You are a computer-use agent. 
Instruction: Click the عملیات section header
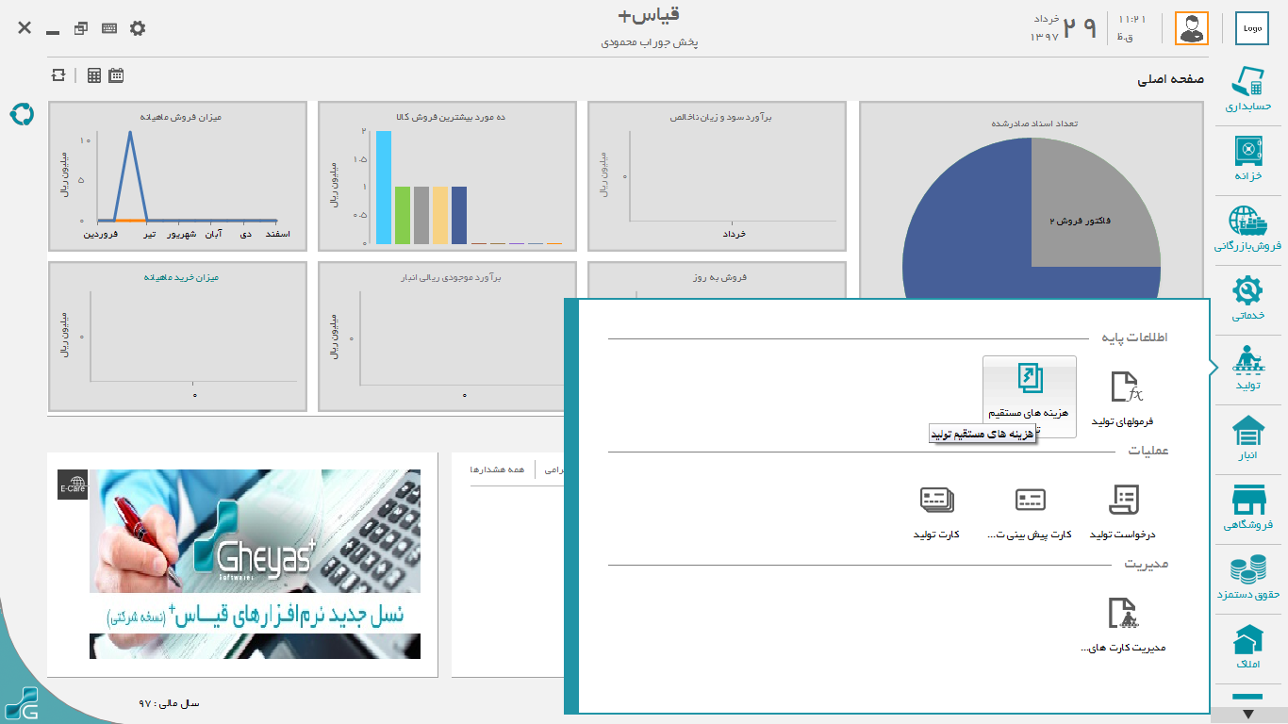tap(1148, 451)
